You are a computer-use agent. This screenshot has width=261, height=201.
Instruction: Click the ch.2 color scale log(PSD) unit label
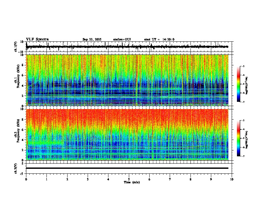247,140
